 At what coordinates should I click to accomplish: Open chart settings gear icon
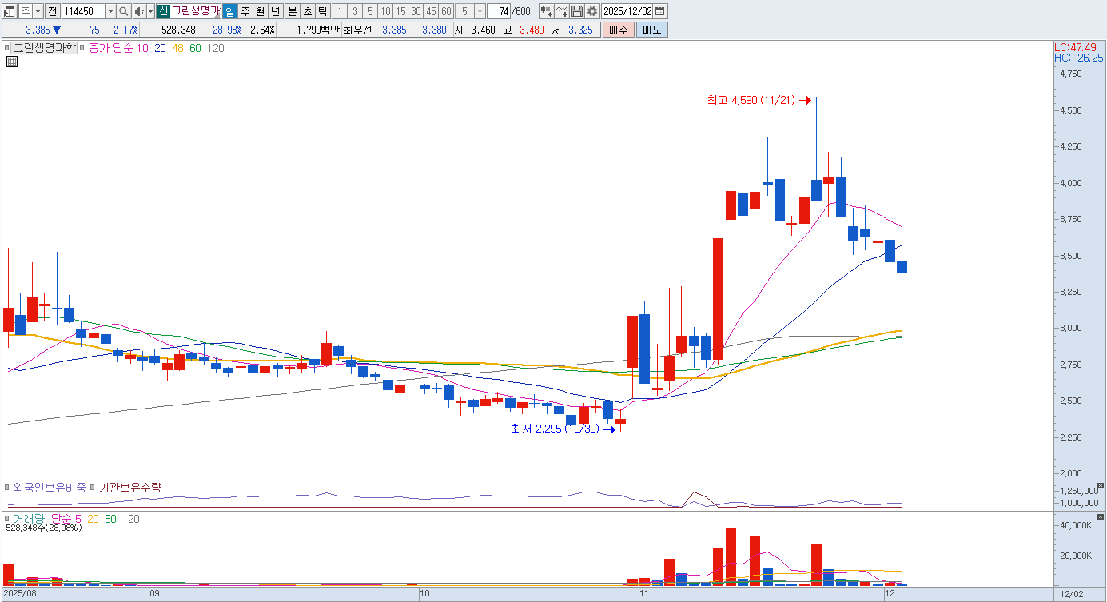[591, 11]
